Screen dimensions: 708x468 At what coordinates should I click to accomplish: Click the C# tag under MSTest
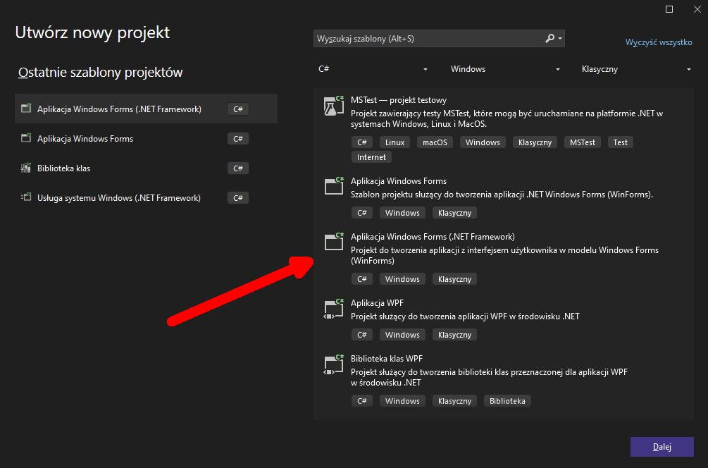pos(362,142)
